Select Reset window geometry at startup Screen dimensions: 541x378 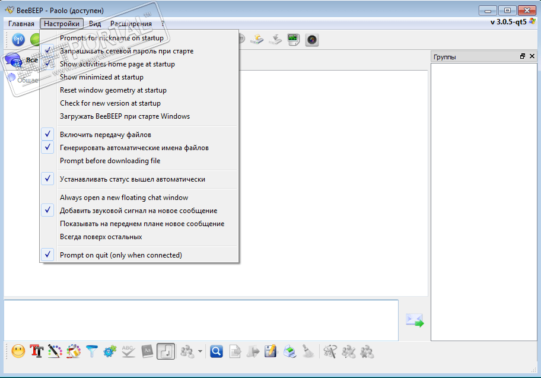tap(139, 90)
